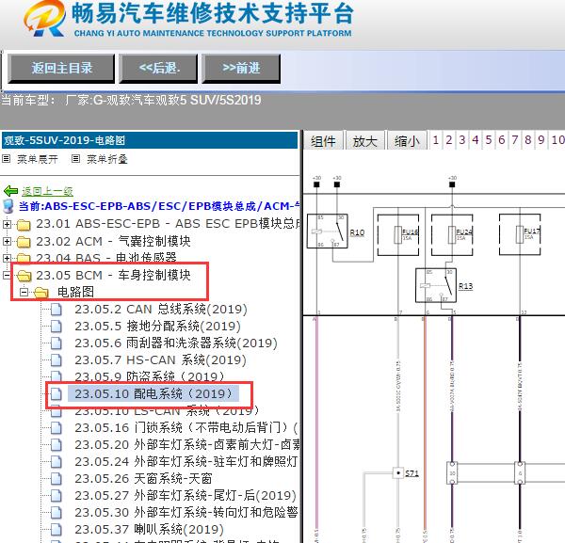Screen dimensions: 565x543
Task: Zoom out with the 缩小 tab
Action: coord(407,141)
